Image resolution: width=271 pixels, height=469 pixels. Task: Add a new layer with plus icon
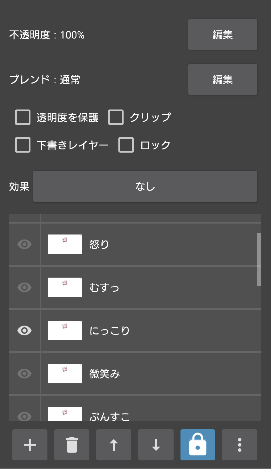click(30, 445)
